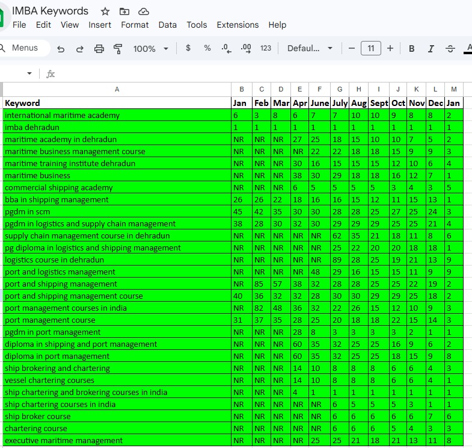Open the Insert menu

pyautogui.click(x=100, y=25)
